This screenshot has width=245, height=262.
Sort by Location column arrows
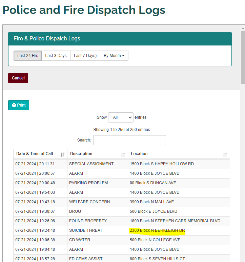coord(225,155)
